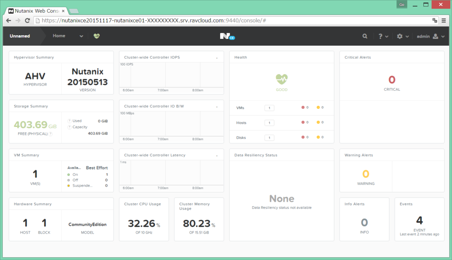Viewport: 452px width, 260px height.
Task: Open Controller Latency chart options menu
Action: coord(217,156)
